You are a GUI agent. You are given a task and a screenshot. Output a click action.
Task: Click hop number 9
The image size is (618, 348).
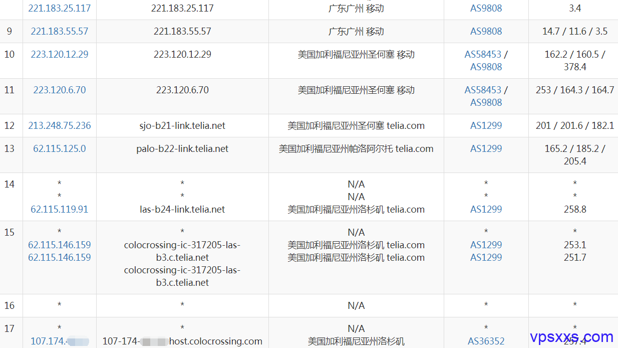click(10, 31)
